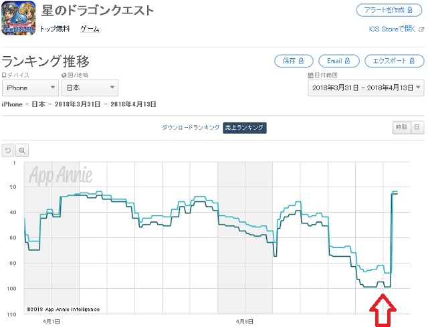Select the 売上ランキング tab
Screen dimensions: 428x327
coord(245,128)
